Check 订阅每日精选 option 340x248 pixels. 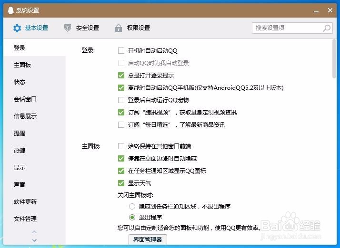coord(121,124)
